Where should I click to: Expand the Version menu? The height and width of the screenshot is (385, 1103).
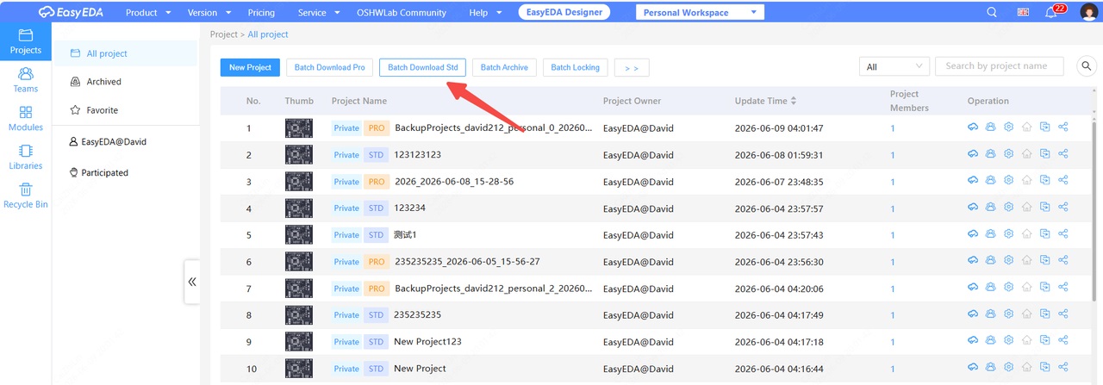[208, 13]
